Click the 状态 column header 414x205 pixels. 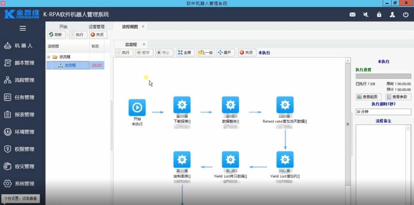tap(97, 46)
